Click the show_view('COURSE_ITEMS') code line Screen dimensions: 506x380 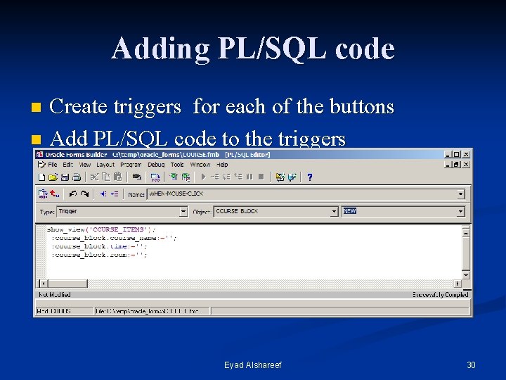101,229
